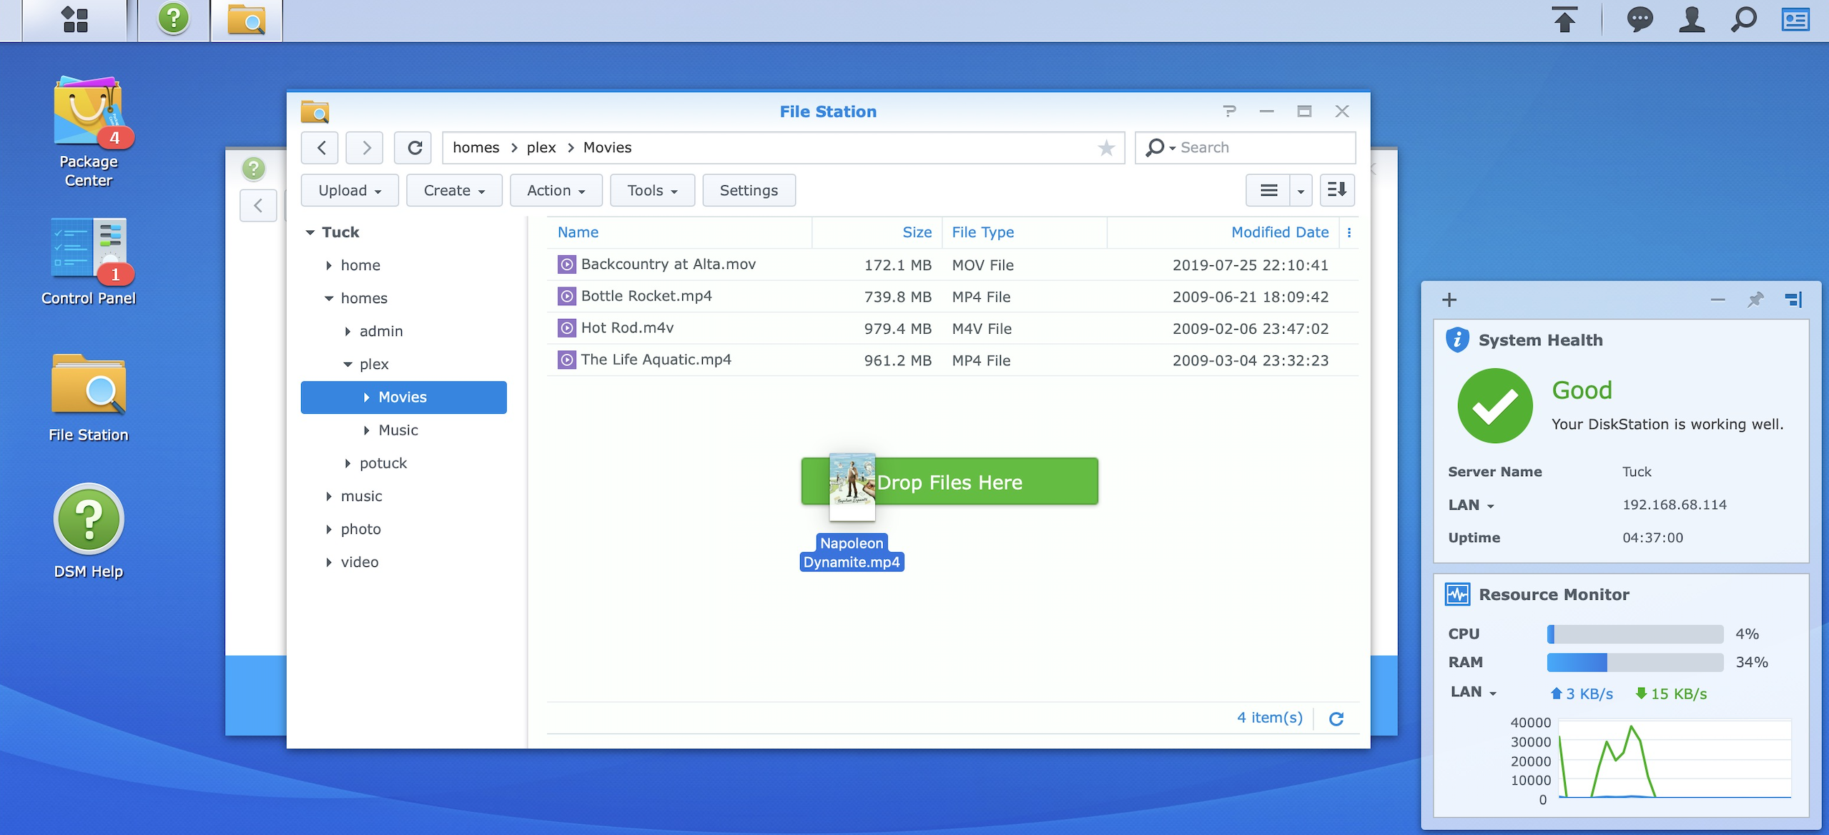Open the user account options icon
The width and height of the screenshot is (1829, 835).
pyautogui.click(x=1691, y=19)
